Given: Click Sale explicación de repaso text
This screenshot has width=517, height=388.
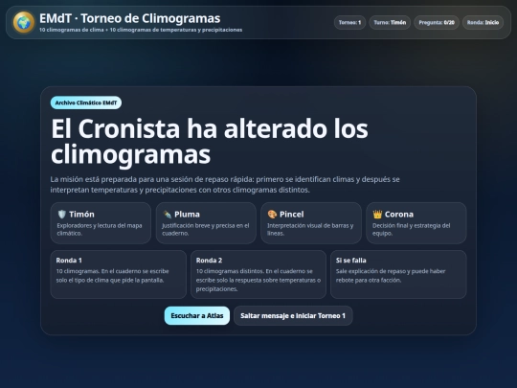Looking at the screenshot, I should 391,276.
